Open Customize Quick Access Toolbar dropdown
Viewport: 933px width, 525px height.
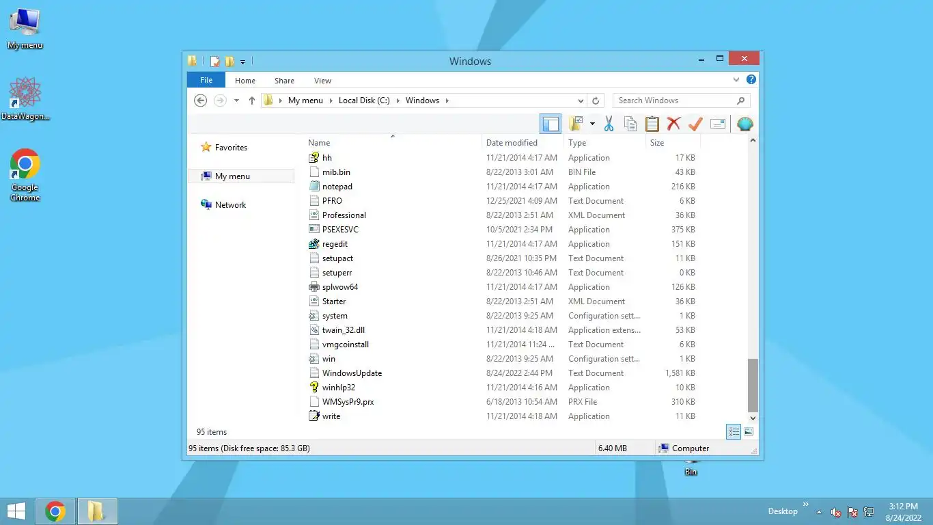coord(242,62)
